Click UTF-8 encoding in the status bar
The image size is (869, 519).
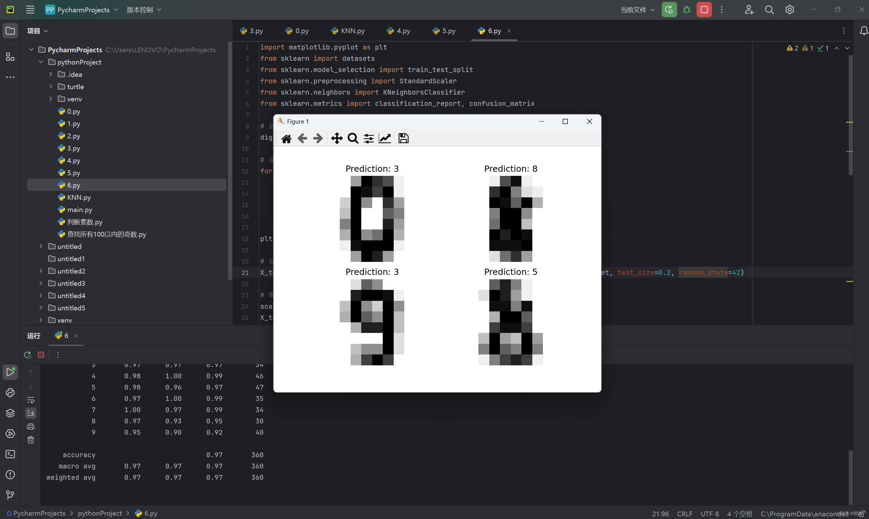(x=710, y=513)
